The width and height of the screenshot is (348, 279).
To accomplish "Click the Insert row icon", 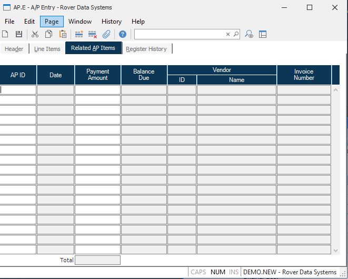I will [79, 34].
